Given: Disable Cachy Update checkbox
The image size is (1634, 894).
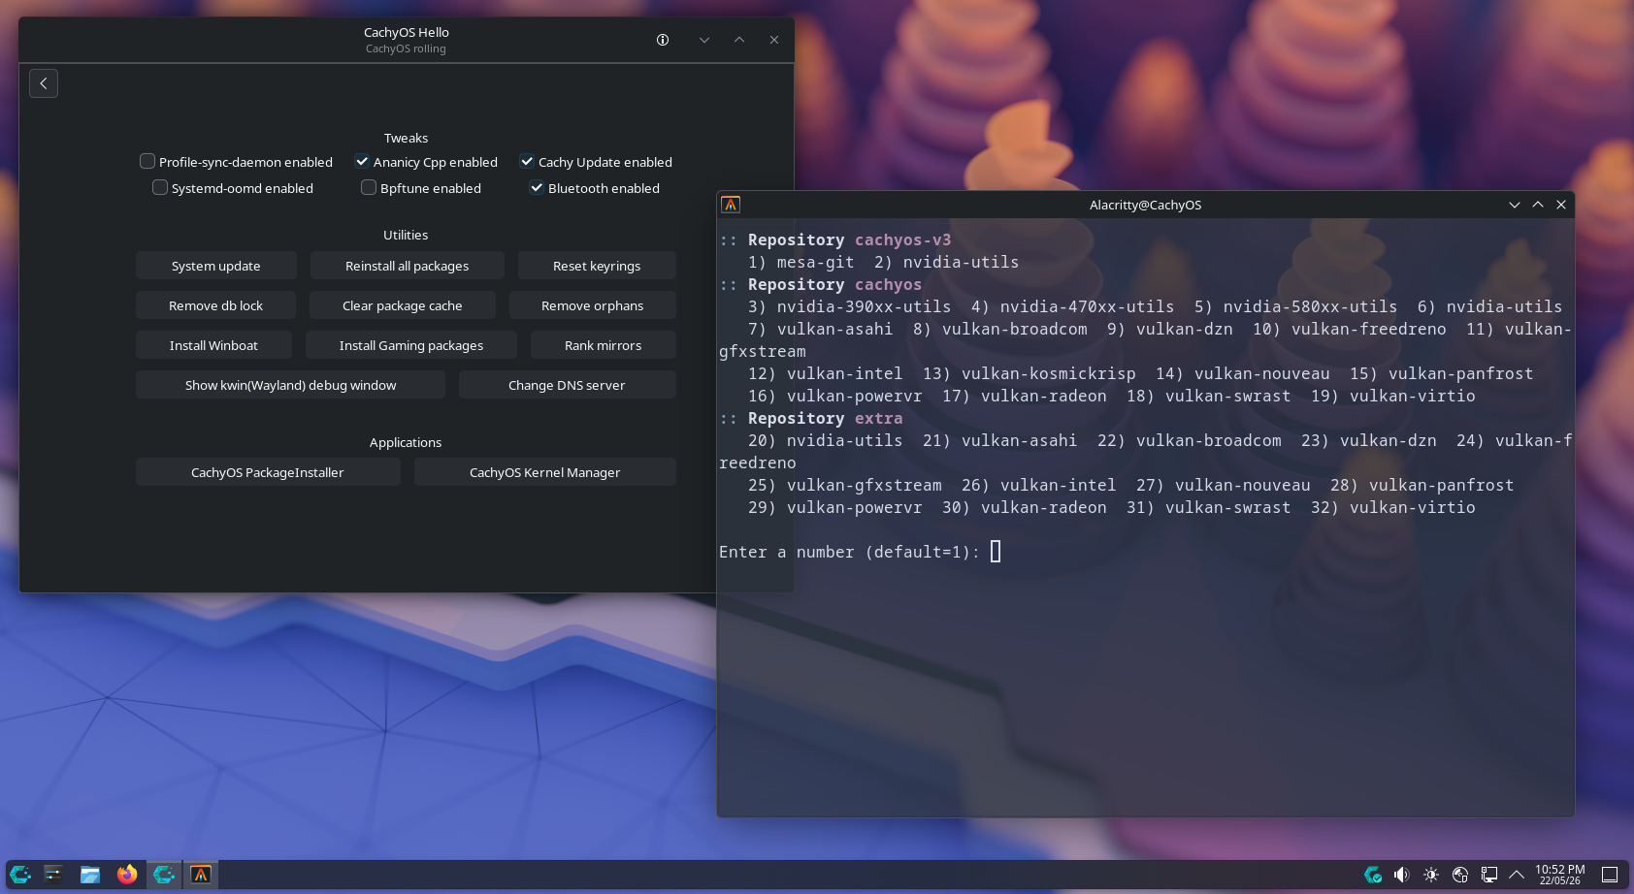Looking at the screenshot, I should [527, 161].
